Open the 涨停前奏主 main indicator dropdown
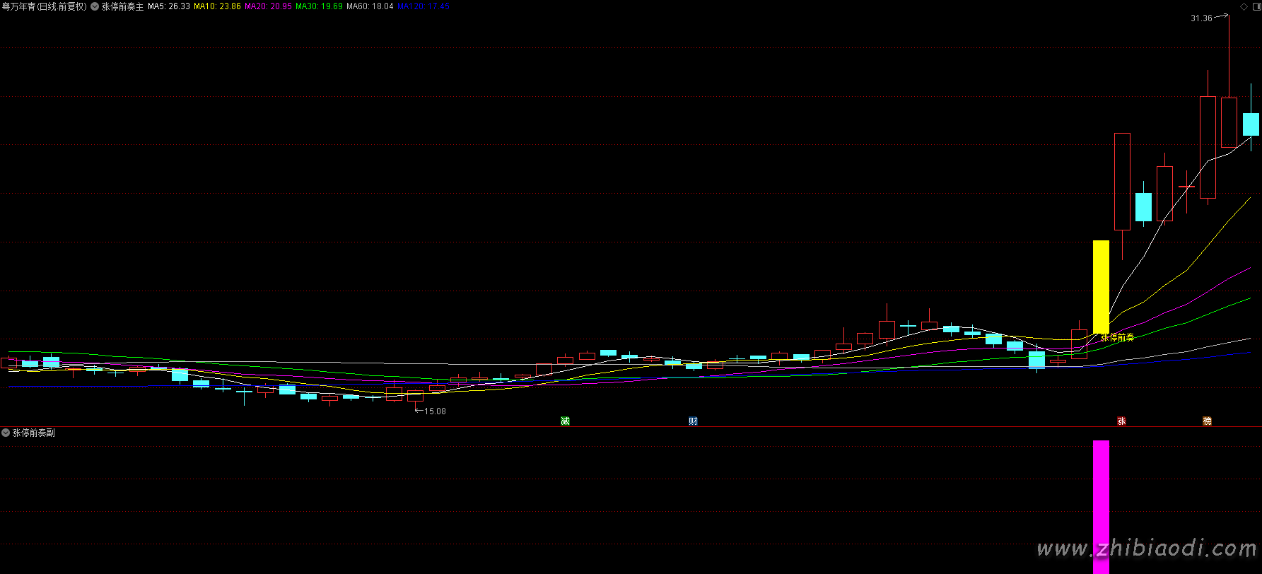The width and height of the screenshot is (1262, 574). [95, 6]
